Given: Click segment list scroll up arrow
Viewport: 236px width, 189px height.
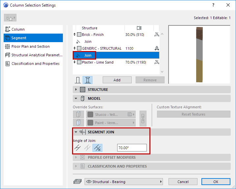Looking at the screenshot, I should [x=162, y=34].
